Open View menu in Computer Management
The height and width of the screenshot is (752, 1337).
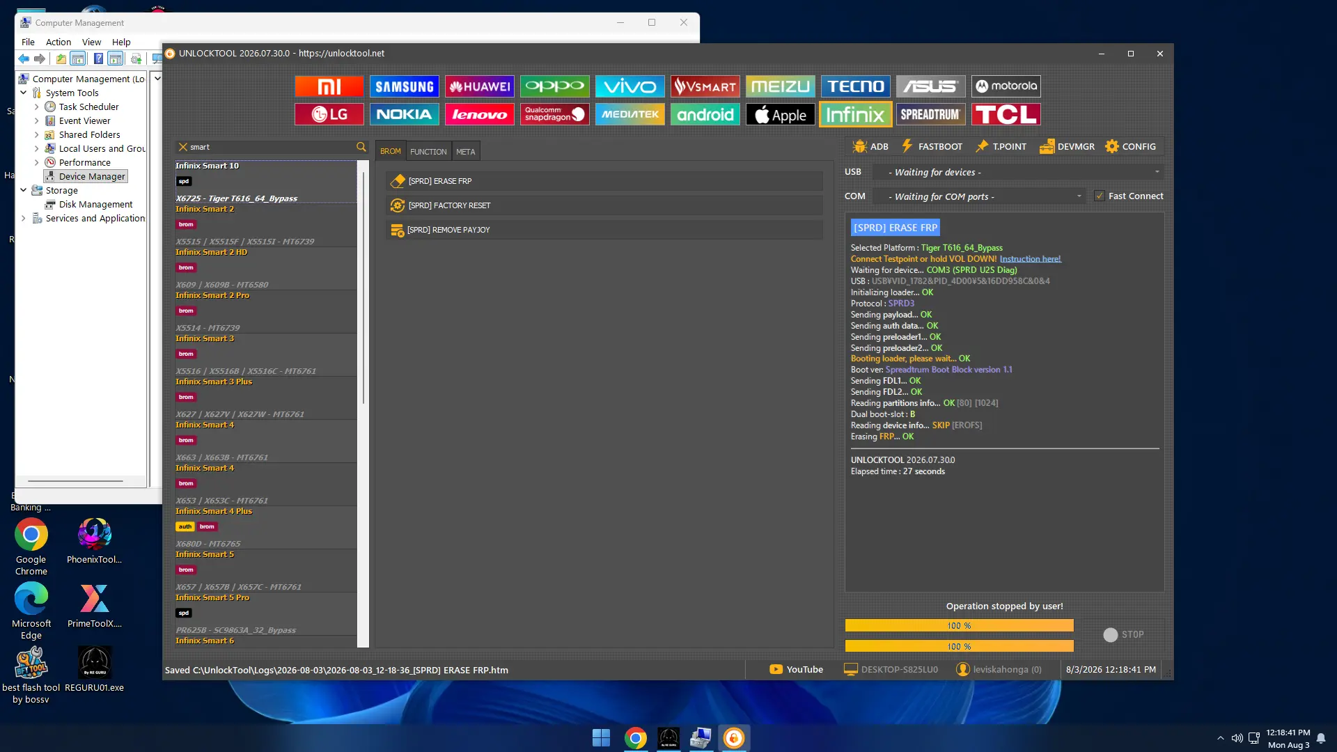point(92,42)
